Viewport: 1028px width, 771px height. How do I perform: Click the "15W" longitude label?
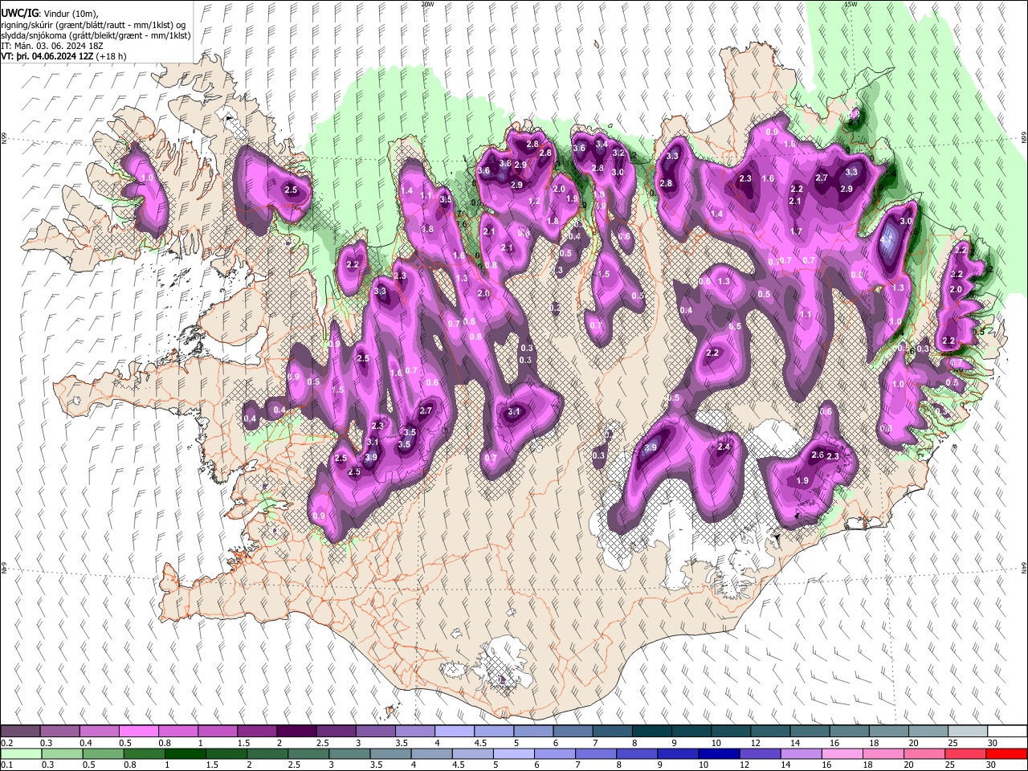[851, 4]
